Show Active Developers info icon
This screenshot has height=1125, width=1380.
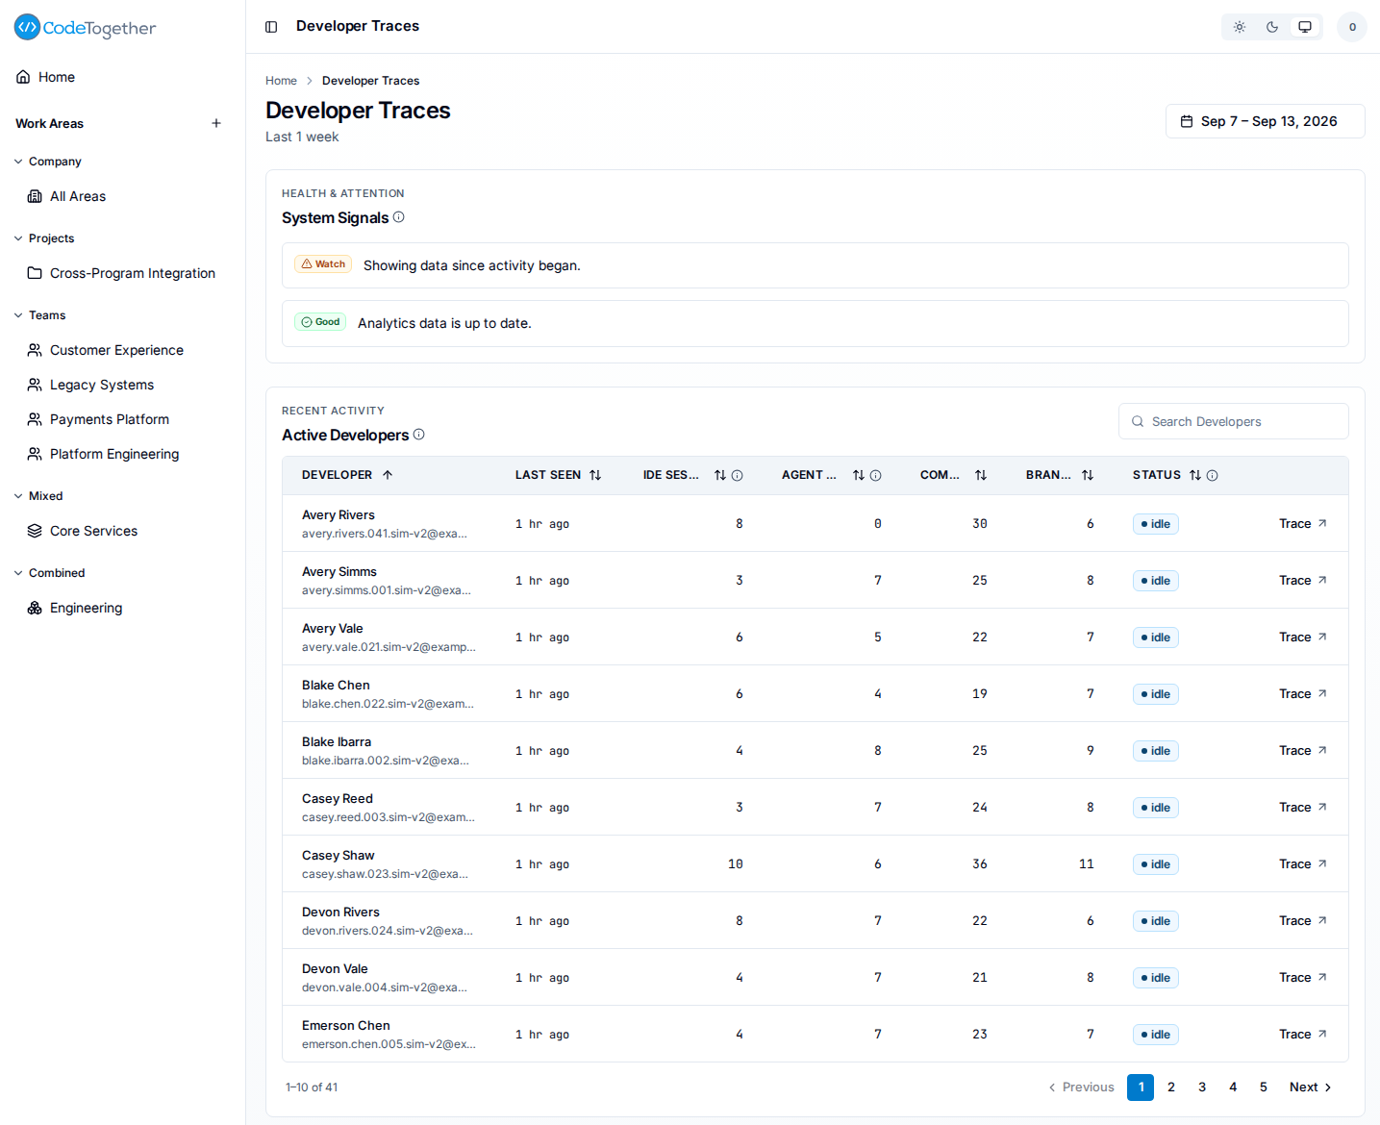(419, 435)
